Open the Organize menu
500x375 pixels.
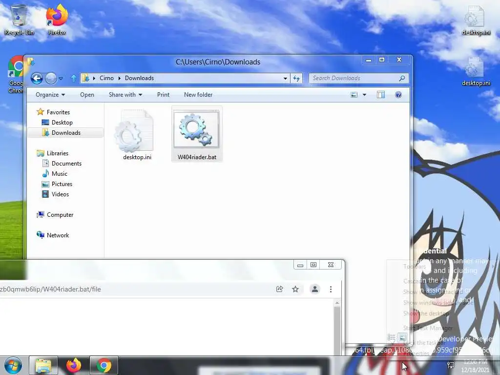[x=50, y=95]
